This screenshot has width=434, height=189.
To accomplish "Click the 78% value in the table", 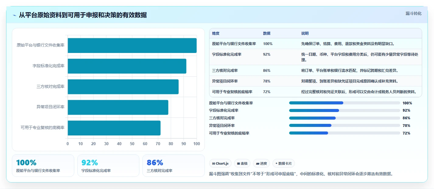I will click(267, 81).
